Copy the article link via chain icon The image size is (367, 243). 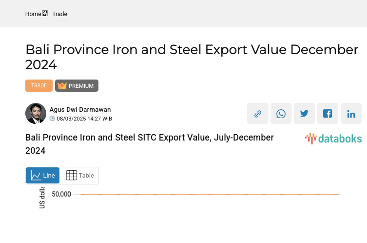tap(257, 114)
